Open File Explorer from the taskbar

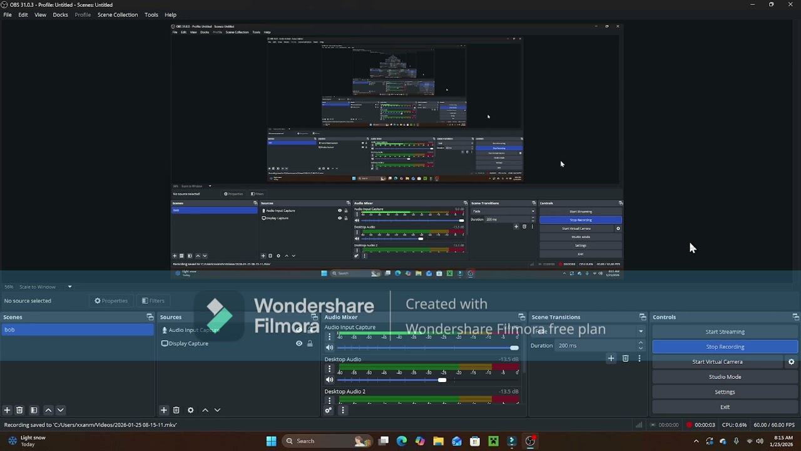tap(438, 441)
